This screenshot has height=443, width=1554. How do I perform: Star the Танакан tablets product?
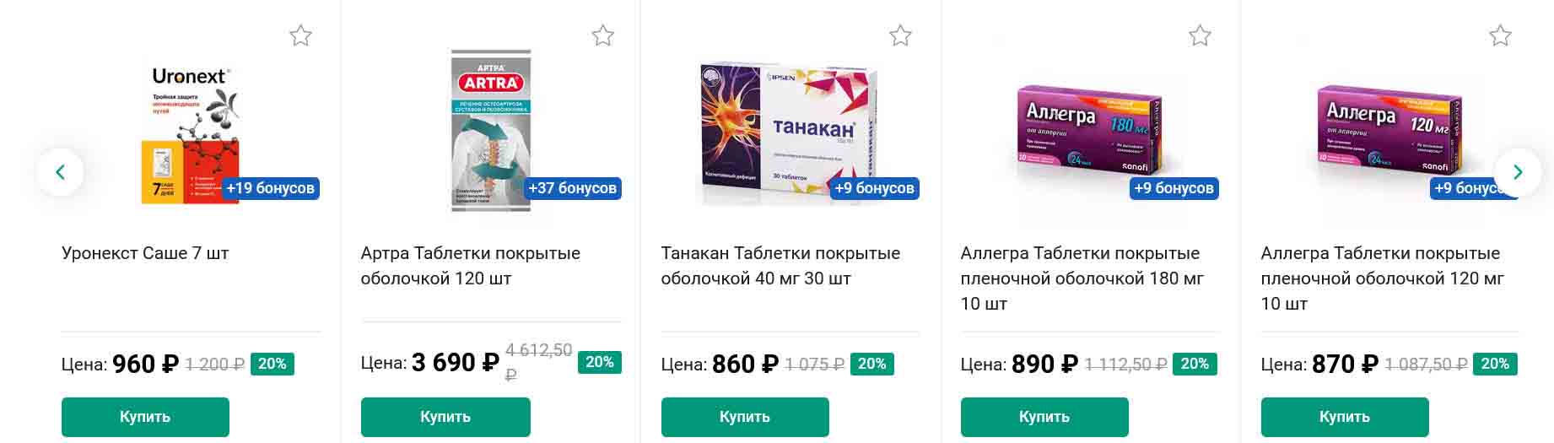click(x=900, y=35)
